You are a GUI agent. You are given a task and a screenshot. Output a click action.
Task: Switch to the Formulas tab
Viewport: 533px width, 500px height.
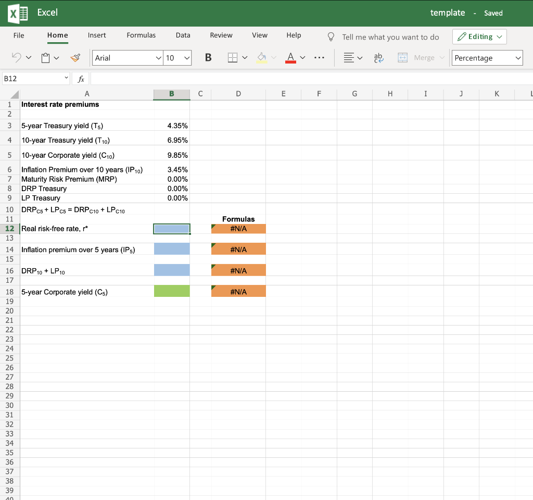(141, 35)
